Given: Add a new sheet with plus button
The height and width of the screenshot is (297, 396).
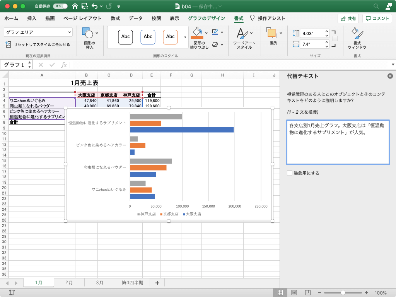Looking at the screenshot, I should [x=157, y=283].
